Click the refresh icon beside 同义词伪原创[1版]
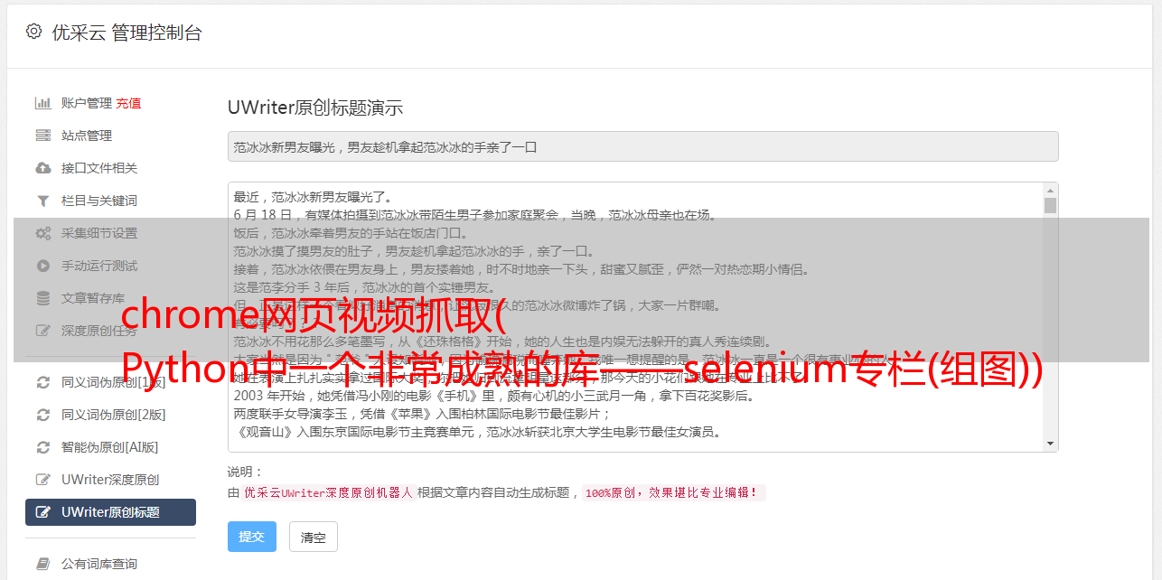Screen dimensions: 1162x580 coord(42,382)
